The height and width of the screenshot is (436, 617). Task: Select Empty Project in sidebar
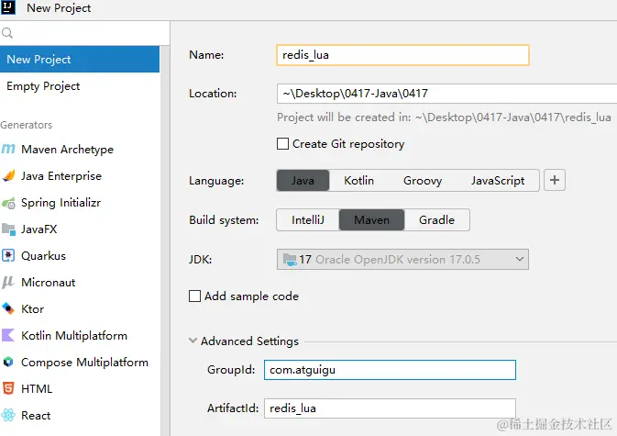tap(43, 86)
